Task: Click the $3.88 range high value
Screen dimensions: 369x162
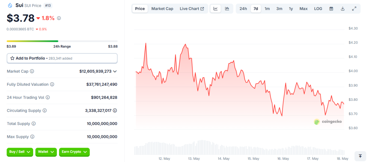Action: point(113,46)
